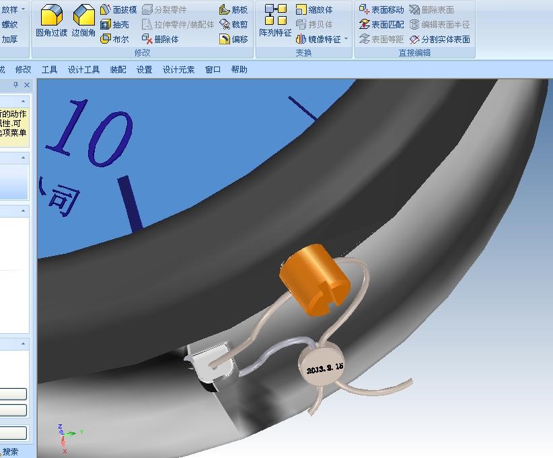553x458 pixels.
Task: Open the 帮助 menu
Action: pos(239,70)
